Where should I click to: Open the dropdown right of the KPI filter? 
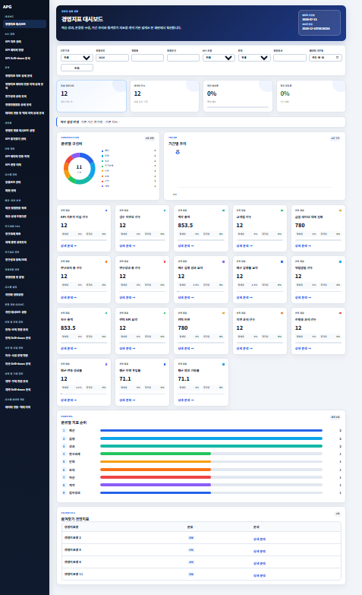(x=254, y=58)
